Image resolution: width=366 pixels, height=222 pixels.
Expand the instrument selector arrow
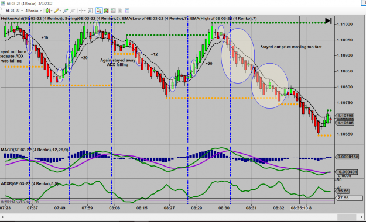click(x=22, y=11)
